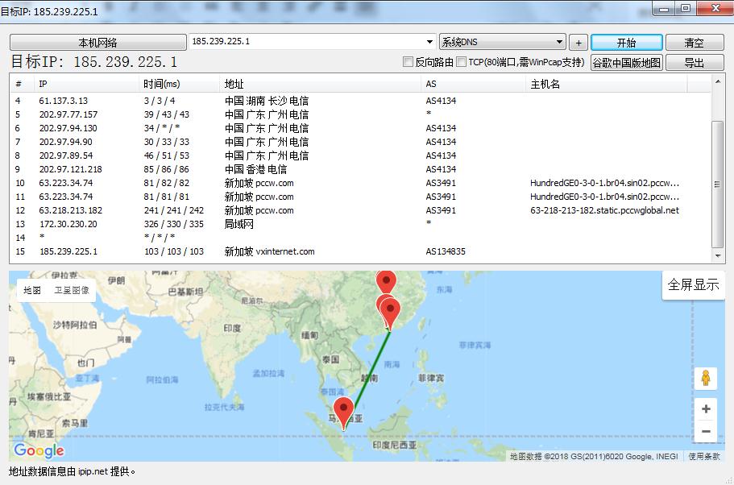
Task: Zoom out on the map with minus icon
Action: 705,433
